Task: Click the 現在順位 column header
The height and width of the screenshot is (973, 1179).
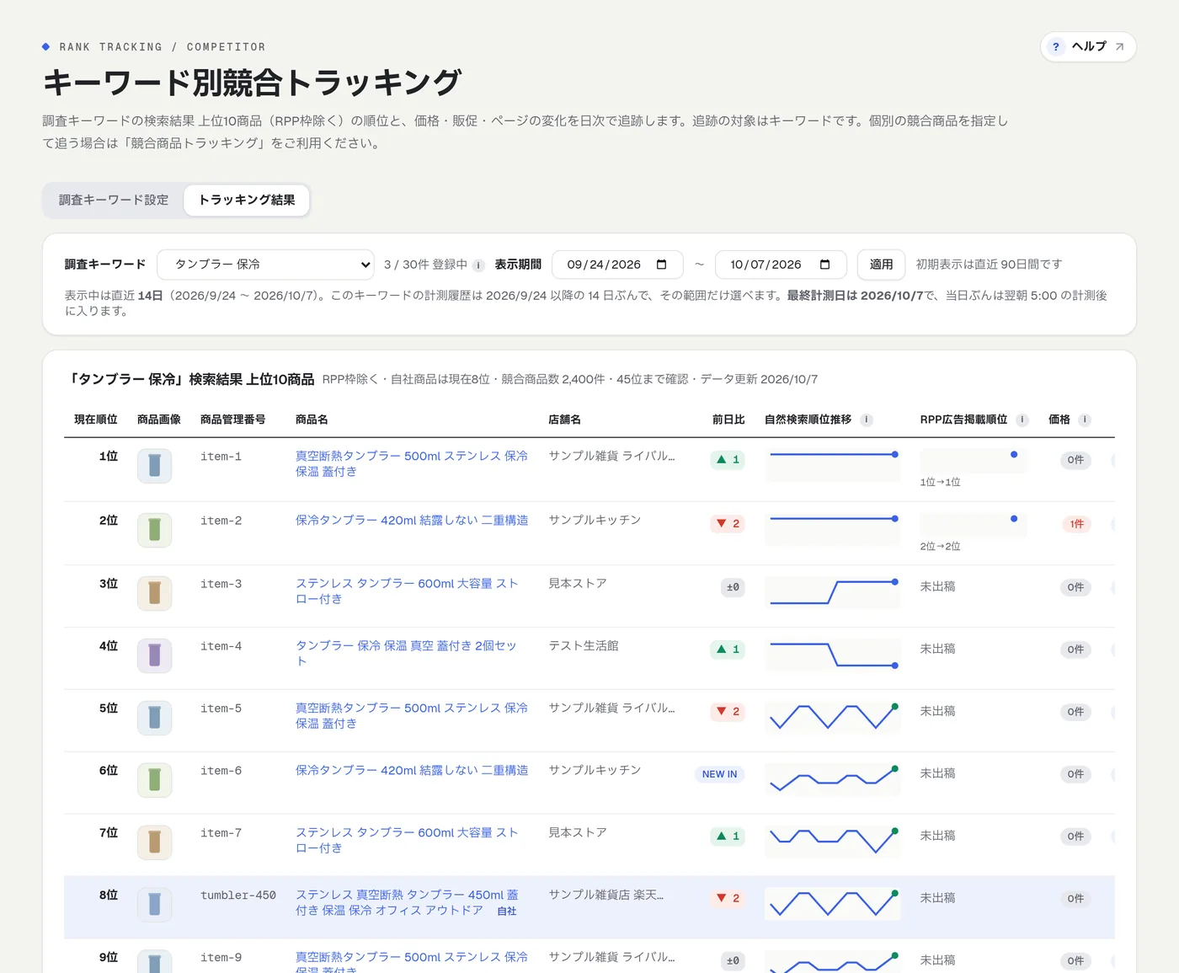Action: [96, 420]
